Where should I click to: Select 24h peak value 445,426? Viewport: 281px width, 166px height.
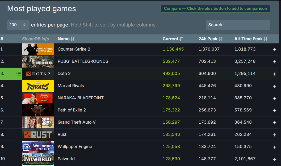[x=207, y=86]
